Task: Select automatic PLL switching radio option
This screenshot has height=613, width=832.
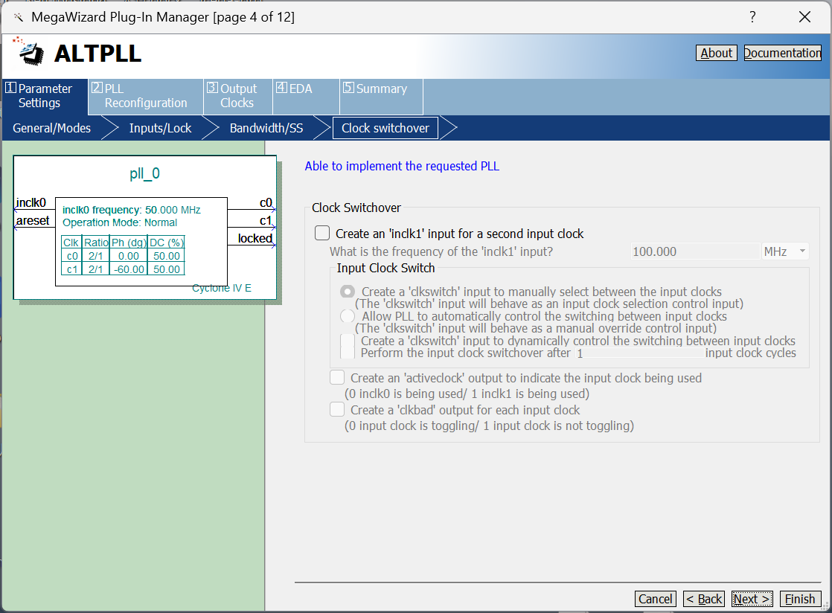Action: point(348,317)
